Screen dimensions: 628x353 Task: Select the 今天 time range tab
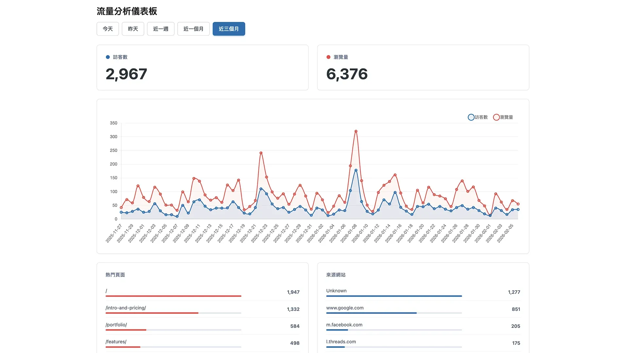pyautogui.click(x=108, y=29)
